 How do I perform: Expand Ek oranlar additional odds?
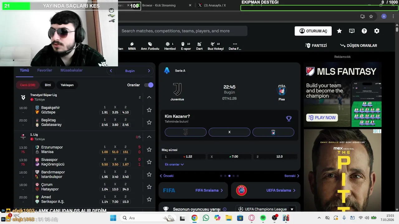(174, 164)
